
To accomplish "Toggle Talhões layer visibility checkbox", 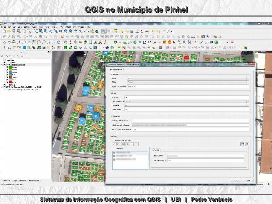I will [x=5, y=63].
